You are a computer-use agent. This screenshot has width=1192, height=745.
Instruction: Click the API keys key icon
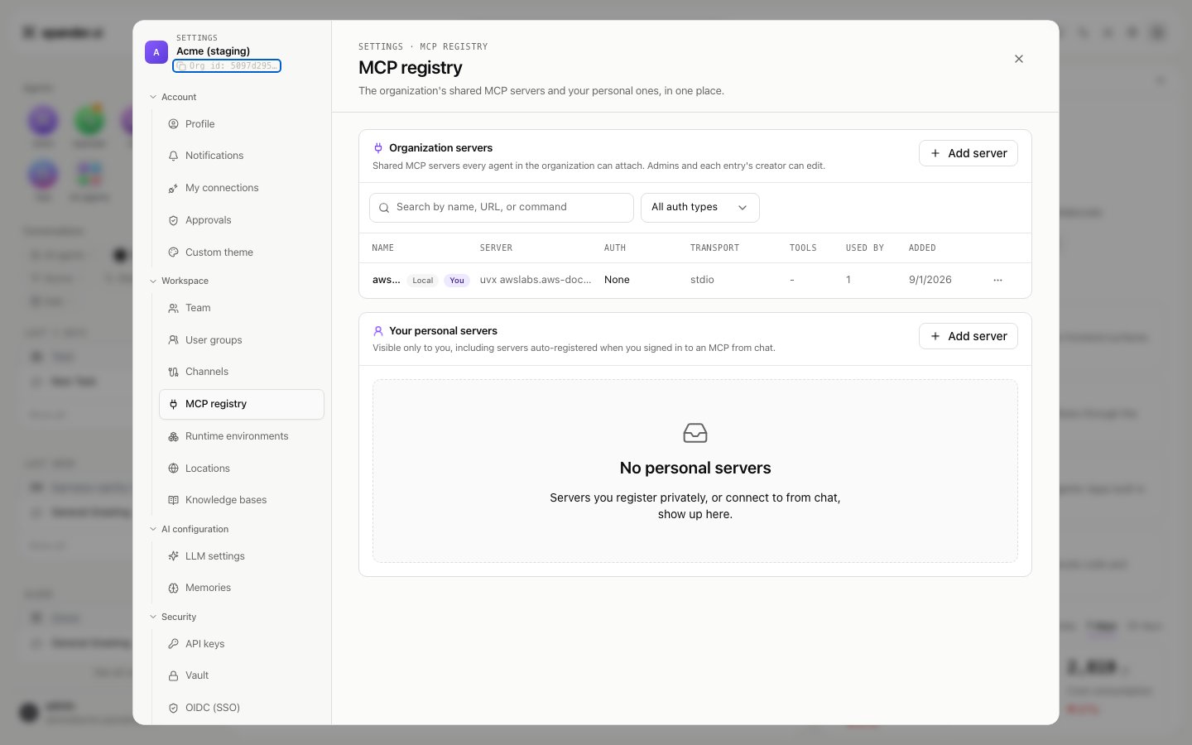tap(173, 644)
